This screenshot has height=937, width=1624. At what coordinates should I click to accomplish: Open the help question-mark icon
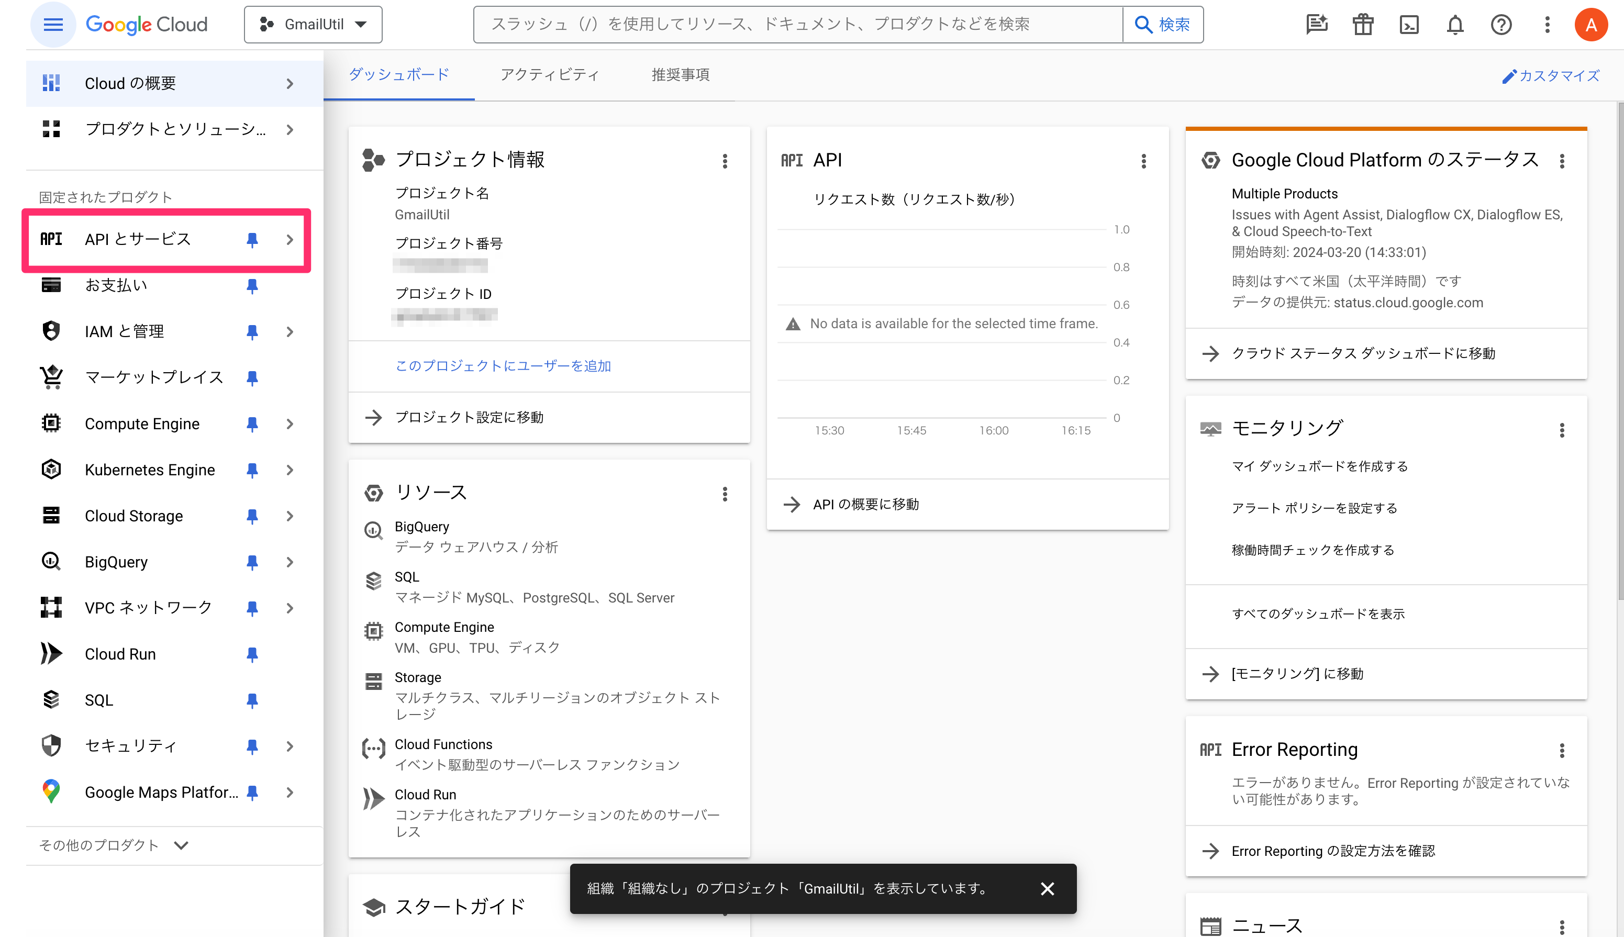[x=1500, y=25]
